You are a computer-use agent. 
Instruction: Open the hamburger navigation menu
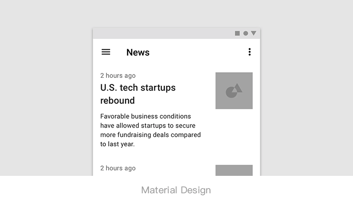[x=106, y=52]
